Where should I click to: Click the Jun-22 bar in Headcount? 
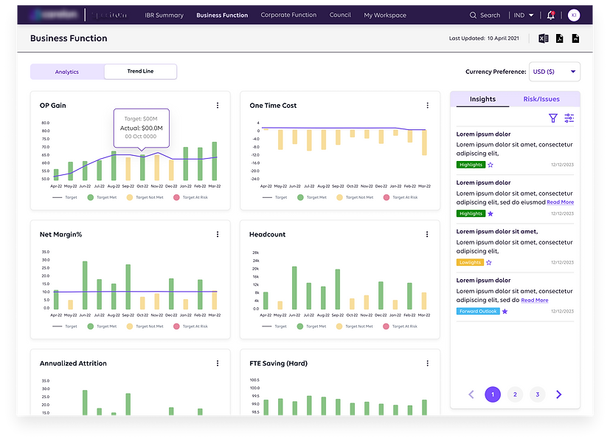294,288
